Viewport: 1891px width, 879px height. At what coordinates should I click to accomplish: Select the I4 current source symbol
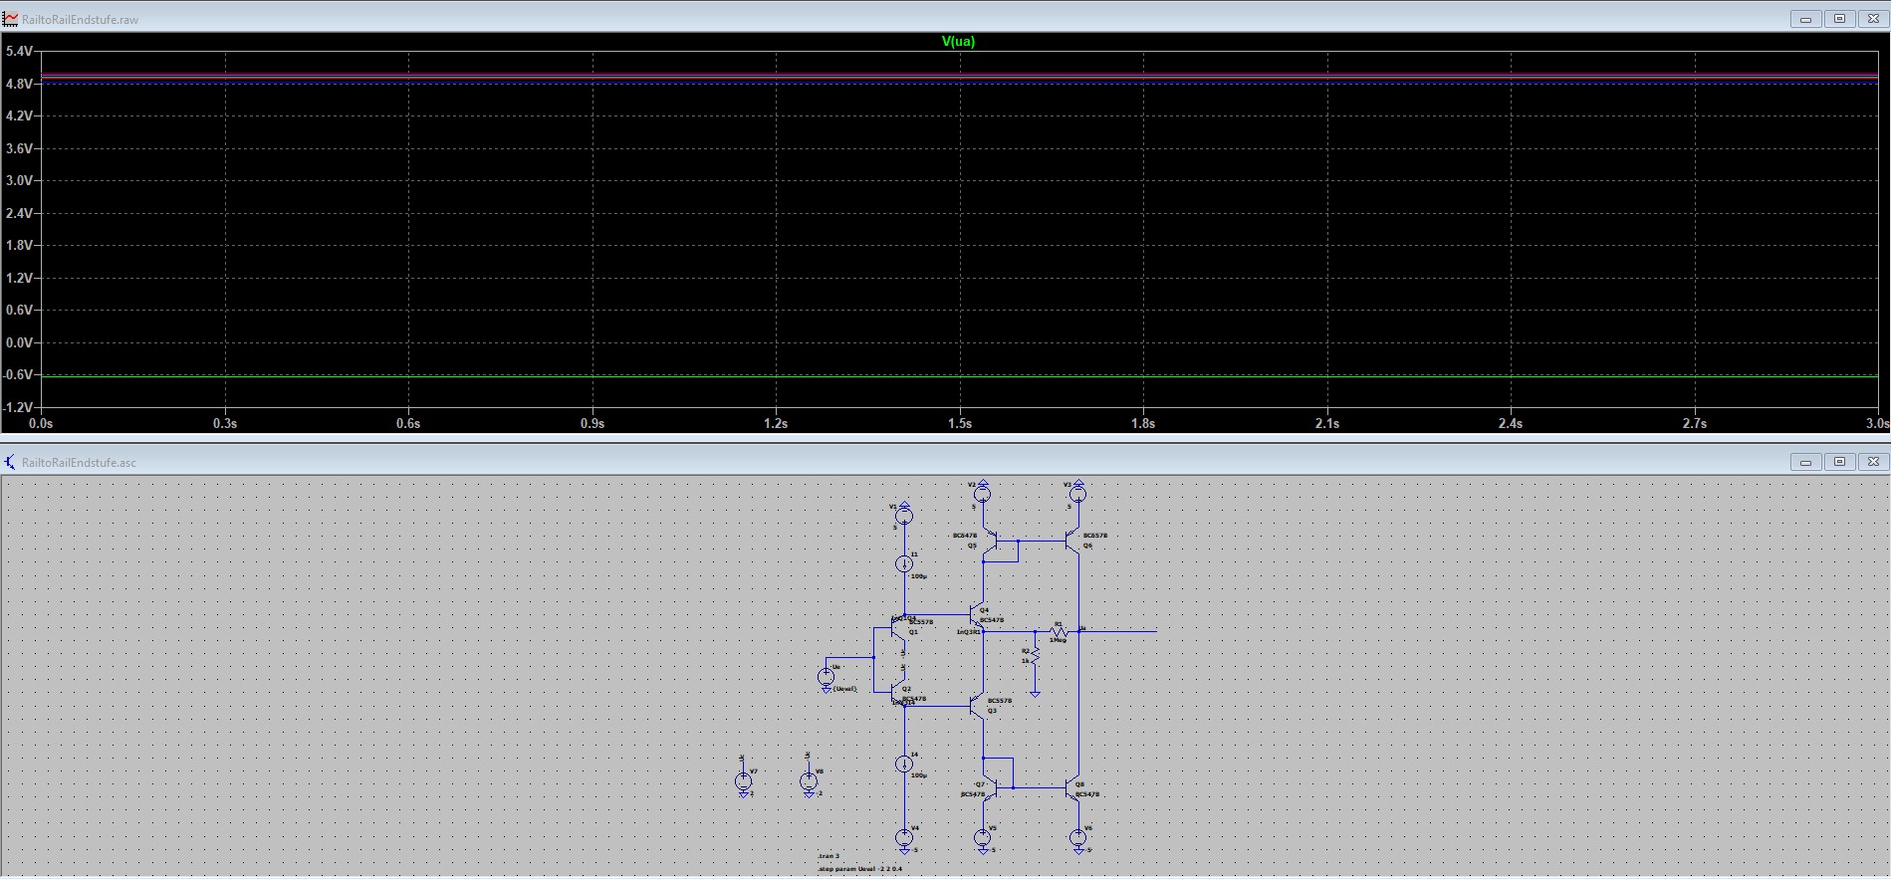coord(904,764)
